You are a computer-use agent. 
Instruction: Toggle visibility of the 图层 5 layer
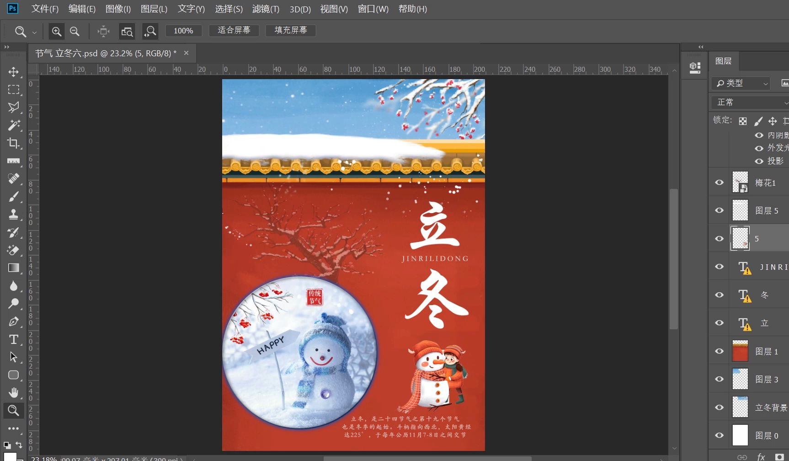pyautogui.click(x=719, y=210)
